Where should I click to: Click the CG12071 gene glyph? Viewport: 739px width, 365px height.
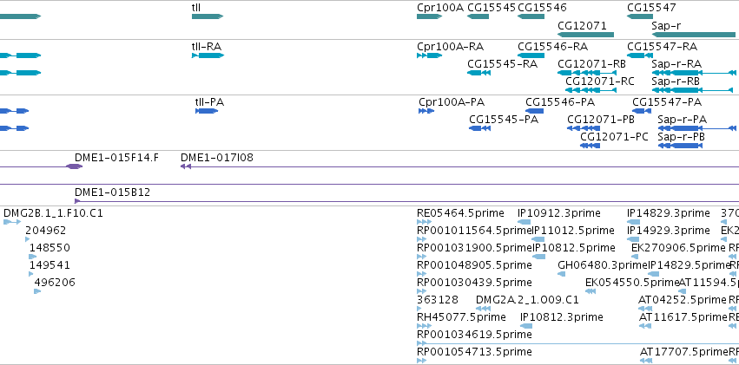586,35
